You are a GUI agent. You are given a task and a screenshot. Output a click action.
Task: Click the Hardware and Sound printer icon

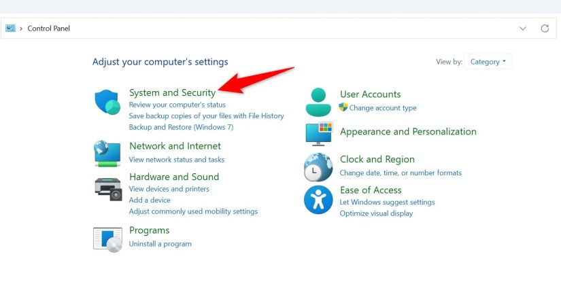coord(108,190)
